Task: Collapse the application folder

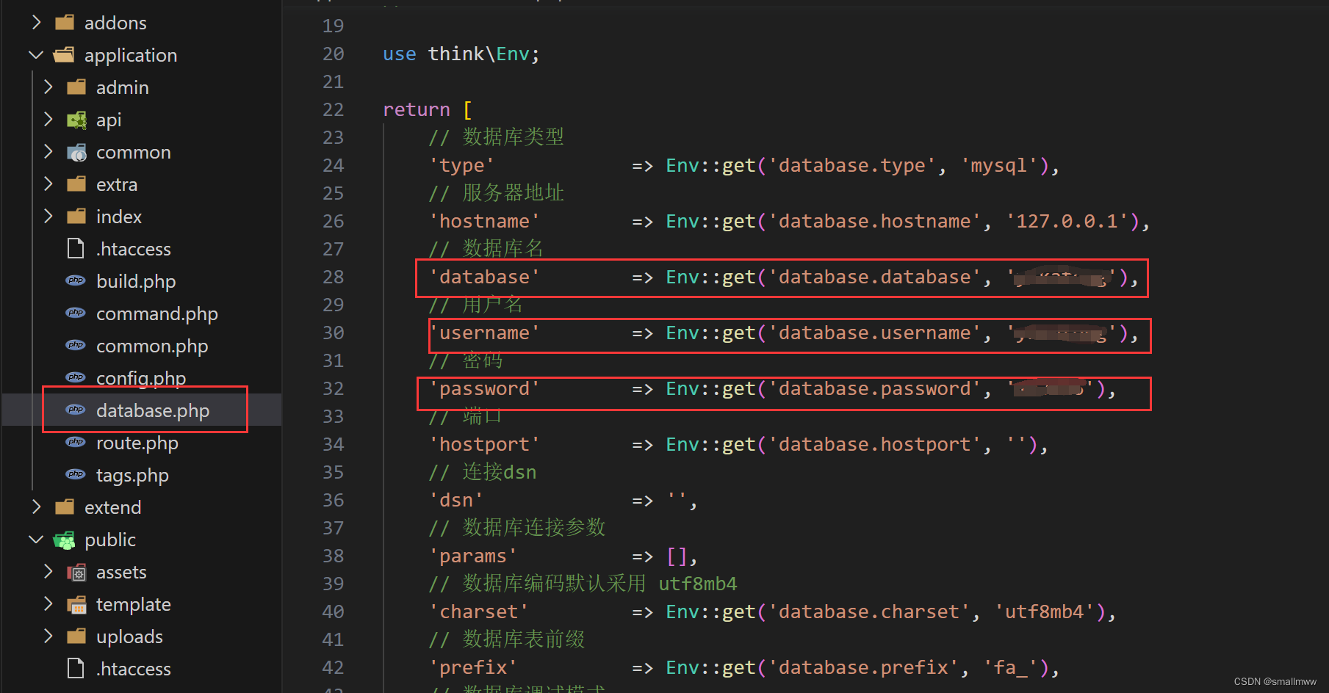Action: [36, 55]
